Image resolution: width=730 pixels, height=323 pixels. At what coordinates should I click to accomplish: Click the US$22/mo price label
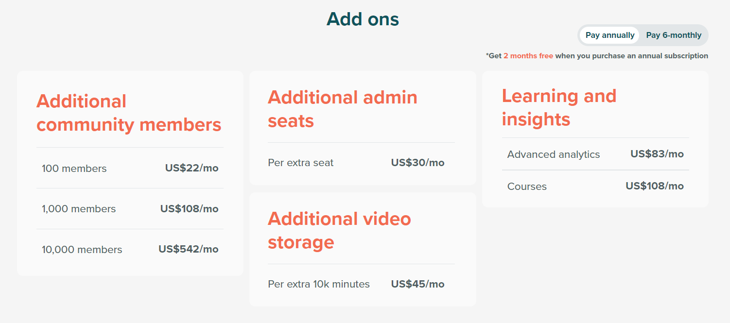191,168
